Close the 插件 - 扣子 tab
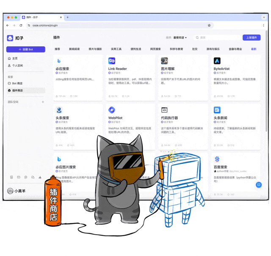271x256 pixels. [x=61, y=17]
